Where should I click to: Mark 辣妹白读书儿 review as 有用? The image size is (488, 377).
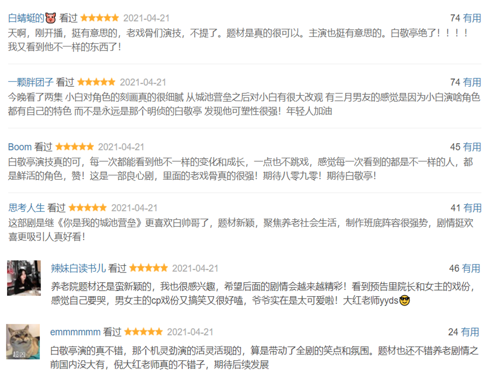[471, 268]
